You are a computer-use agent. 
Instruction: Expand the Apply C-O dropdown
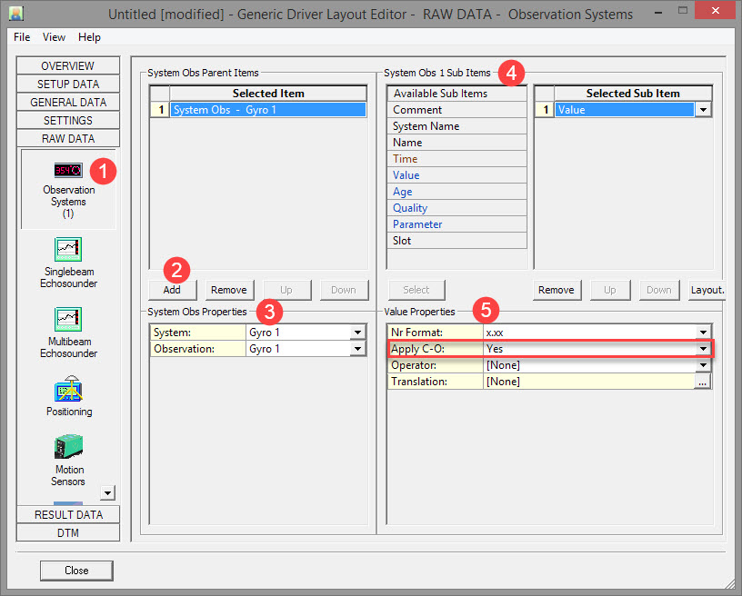pyautogui.click(x=703, y=349)
